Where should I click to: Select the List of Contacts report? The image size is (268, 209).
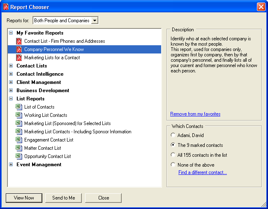click(x=39, y=107)
